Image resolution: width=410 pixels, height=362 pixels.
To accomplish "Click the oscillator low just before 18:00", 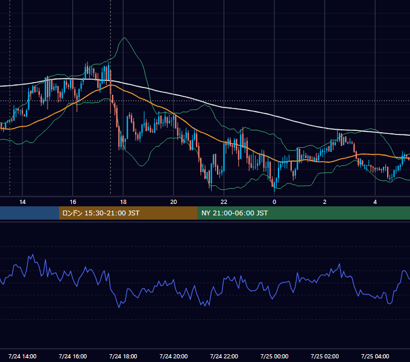I will (x=119, y=308).
